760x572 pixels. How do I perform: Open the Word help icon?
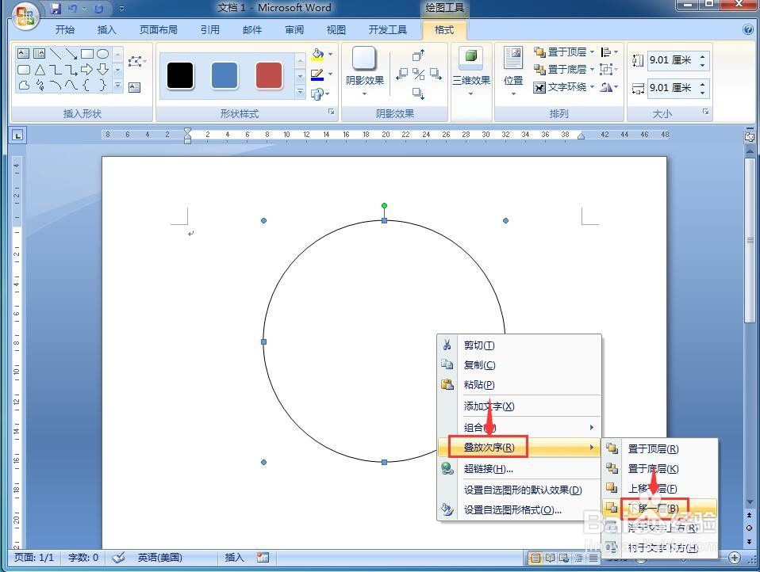coord(747,29)
